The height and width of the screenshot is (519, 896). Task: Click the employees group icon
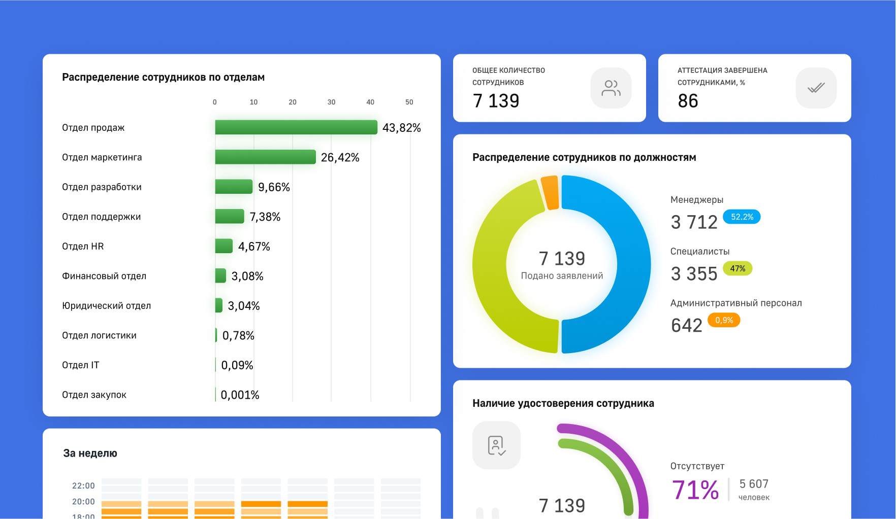click(x=611, y=88)
